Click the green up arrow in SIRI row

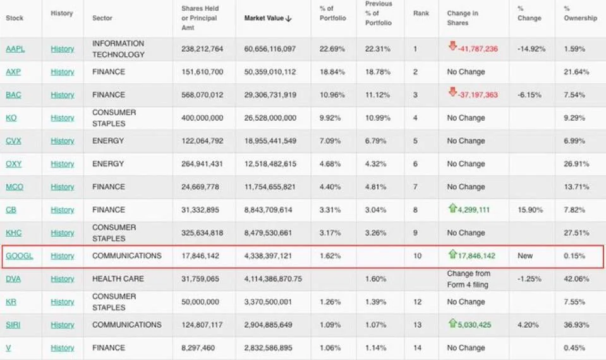(452, 324)
